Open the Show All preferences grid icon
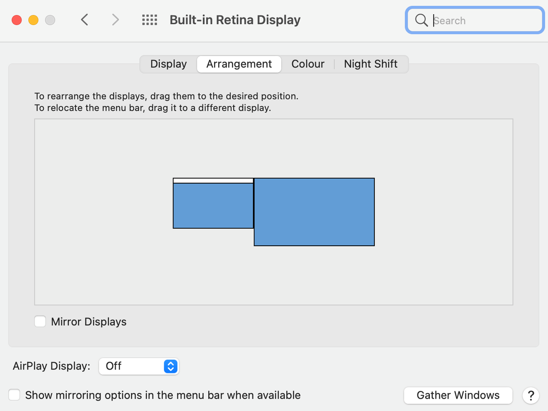The width and height of the screenshot is (548, 411). [x=149, y=20]
